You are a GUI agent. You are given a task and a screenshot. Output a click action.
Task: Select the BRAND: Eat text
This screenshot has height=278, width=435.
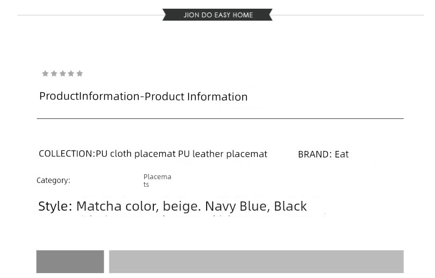click(323, 154)
